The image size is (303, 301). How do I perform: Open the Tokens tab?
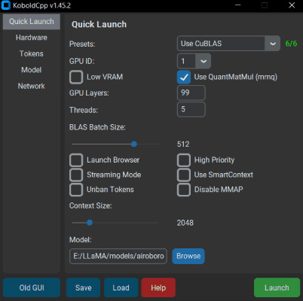pyautogui.click(x=32, y=53)
